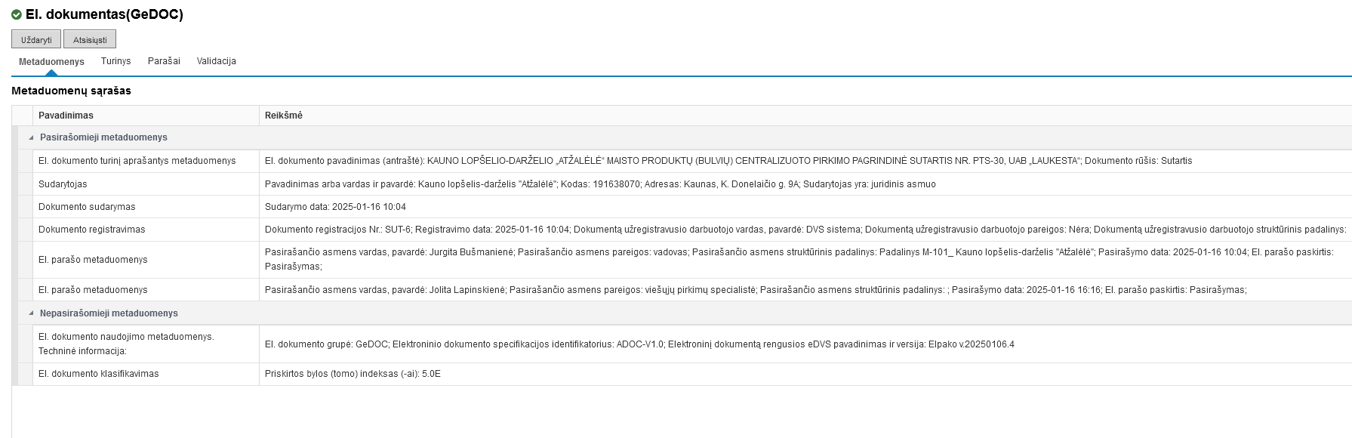Click the Reikšmė column header
Screen dimensions: 1352x438
pyautogui.click(x=284, y=116)
